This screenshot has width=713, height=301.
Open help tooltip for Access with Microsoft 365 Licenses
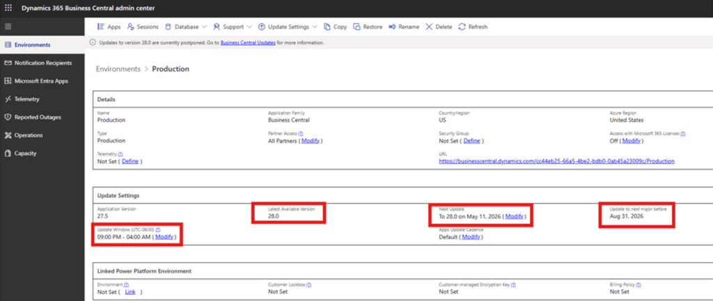[x=683, y=134]
